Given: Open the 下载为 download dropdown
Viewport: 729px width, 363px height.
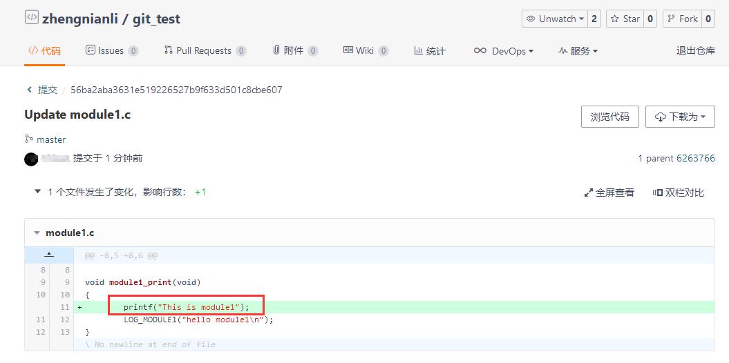Looking at the screenshot, I should point(680,117).
